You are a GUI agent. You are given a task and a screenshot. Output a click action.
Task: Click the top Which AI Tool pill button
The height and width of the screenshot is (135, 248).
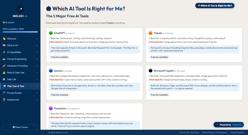click(x=215, y=6)
